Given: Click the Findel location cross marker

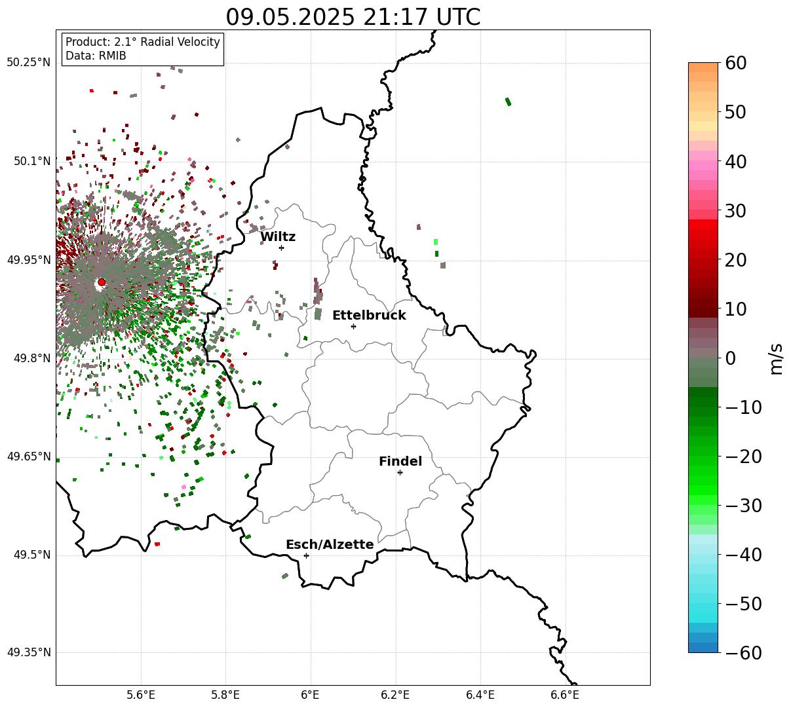Looking at the screenshot, I should [x=400, y=472].
